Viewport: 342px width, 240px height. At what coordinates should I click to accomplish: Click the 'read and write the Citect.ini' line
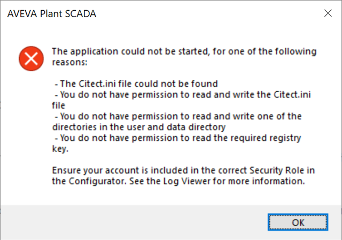coord(183,95)
